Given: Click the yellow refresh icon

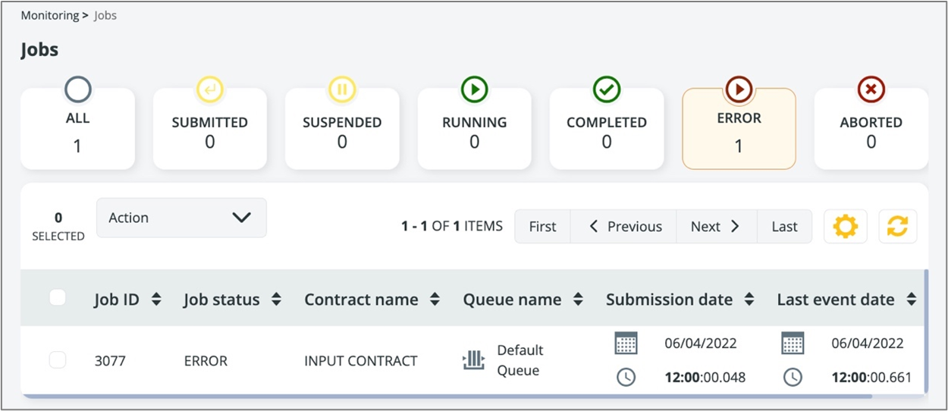Looking at the screenshot, I should (x=898, y=227).
